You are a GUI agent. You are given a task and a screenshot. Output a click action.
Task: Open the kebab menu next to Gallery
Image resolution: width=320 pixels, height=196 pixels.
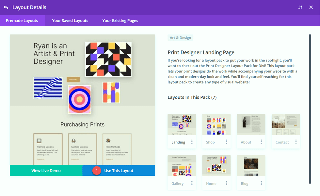click(192, 183)
